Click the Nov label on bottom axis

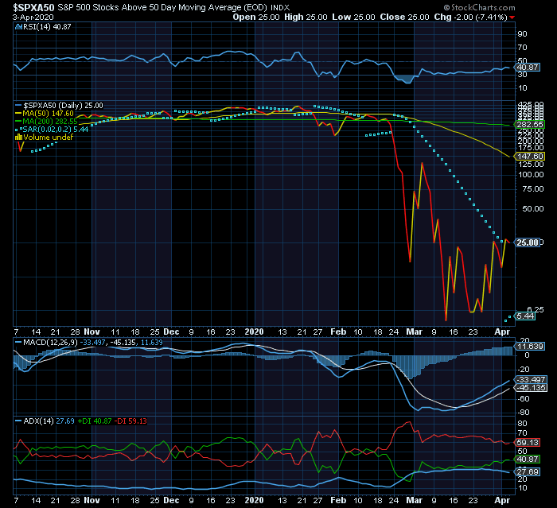[92, 500]
